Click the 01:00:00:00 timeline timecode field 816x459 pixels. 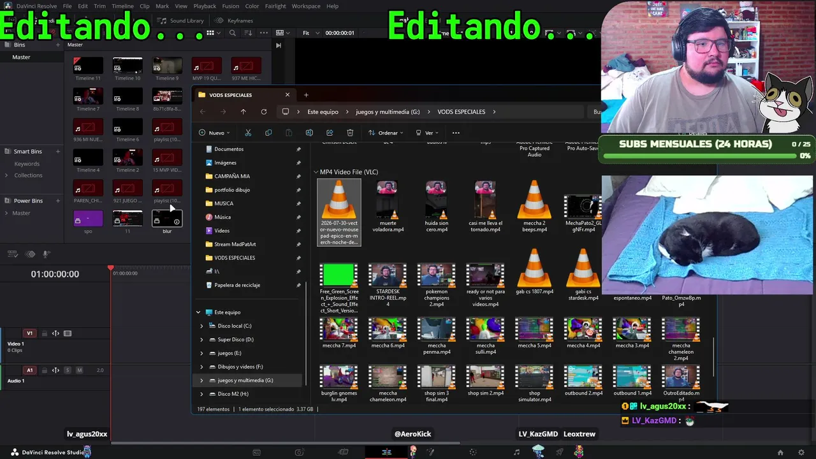55,274
